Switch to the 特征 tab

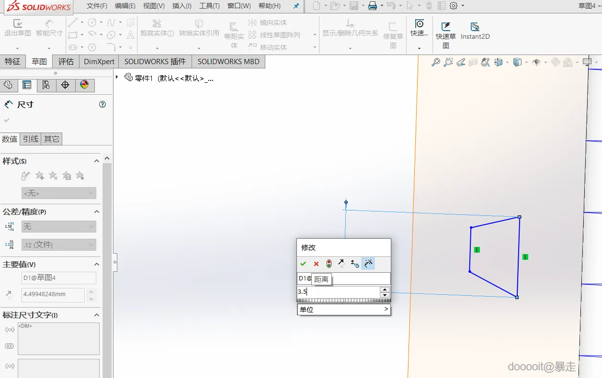coord(13,61)
